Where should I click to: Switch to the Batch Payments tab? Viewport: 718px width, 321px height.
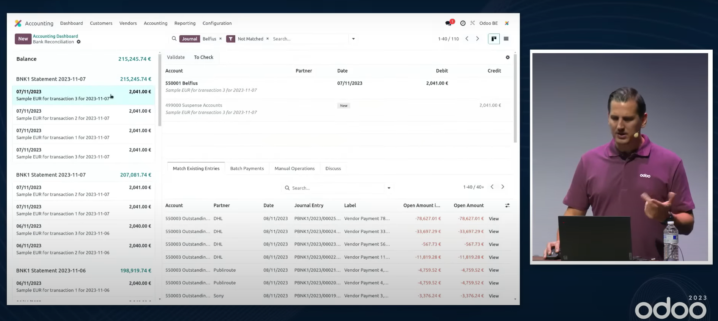[x=247, y=168]
